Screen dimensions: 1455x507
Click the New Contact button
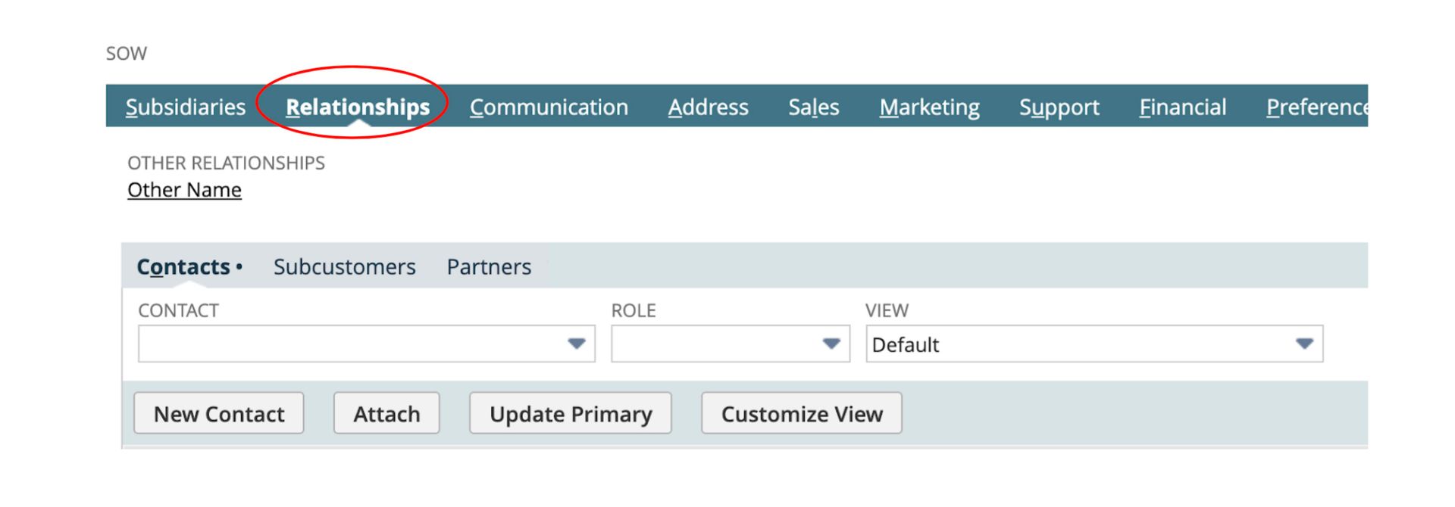pyautogui.click(x=219, y=413)
